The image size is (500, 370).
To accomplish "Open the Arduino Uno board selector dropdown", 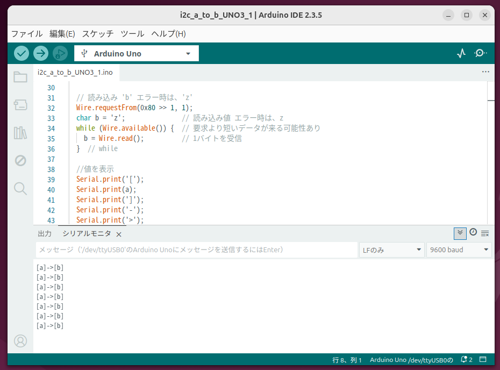I will [x=136, y=53].
